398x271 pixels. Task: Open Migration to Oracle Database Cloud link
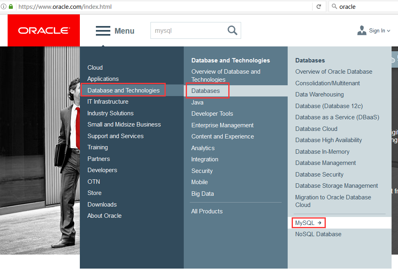point(333,201)
